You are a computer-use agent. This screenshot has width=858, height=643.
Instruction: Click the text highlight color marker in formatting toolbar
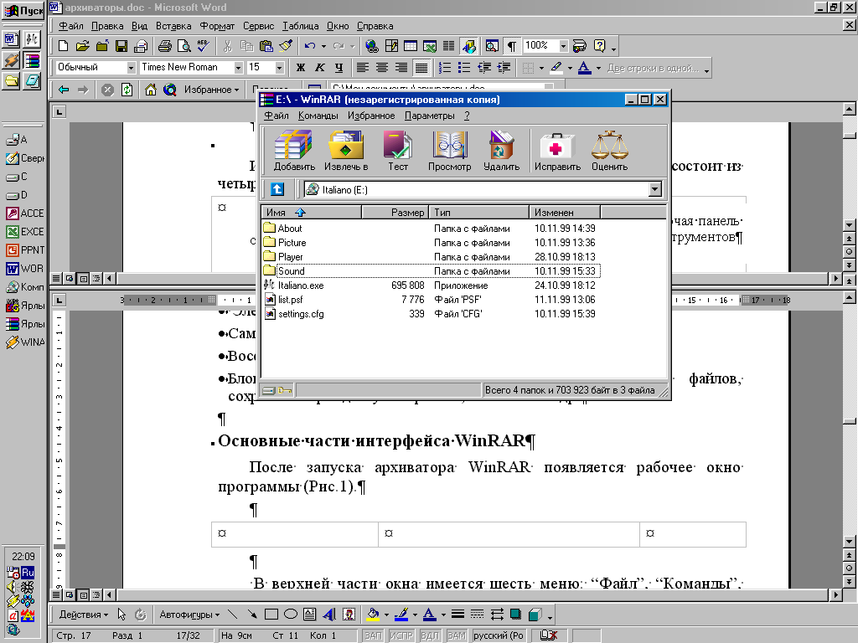556,68
